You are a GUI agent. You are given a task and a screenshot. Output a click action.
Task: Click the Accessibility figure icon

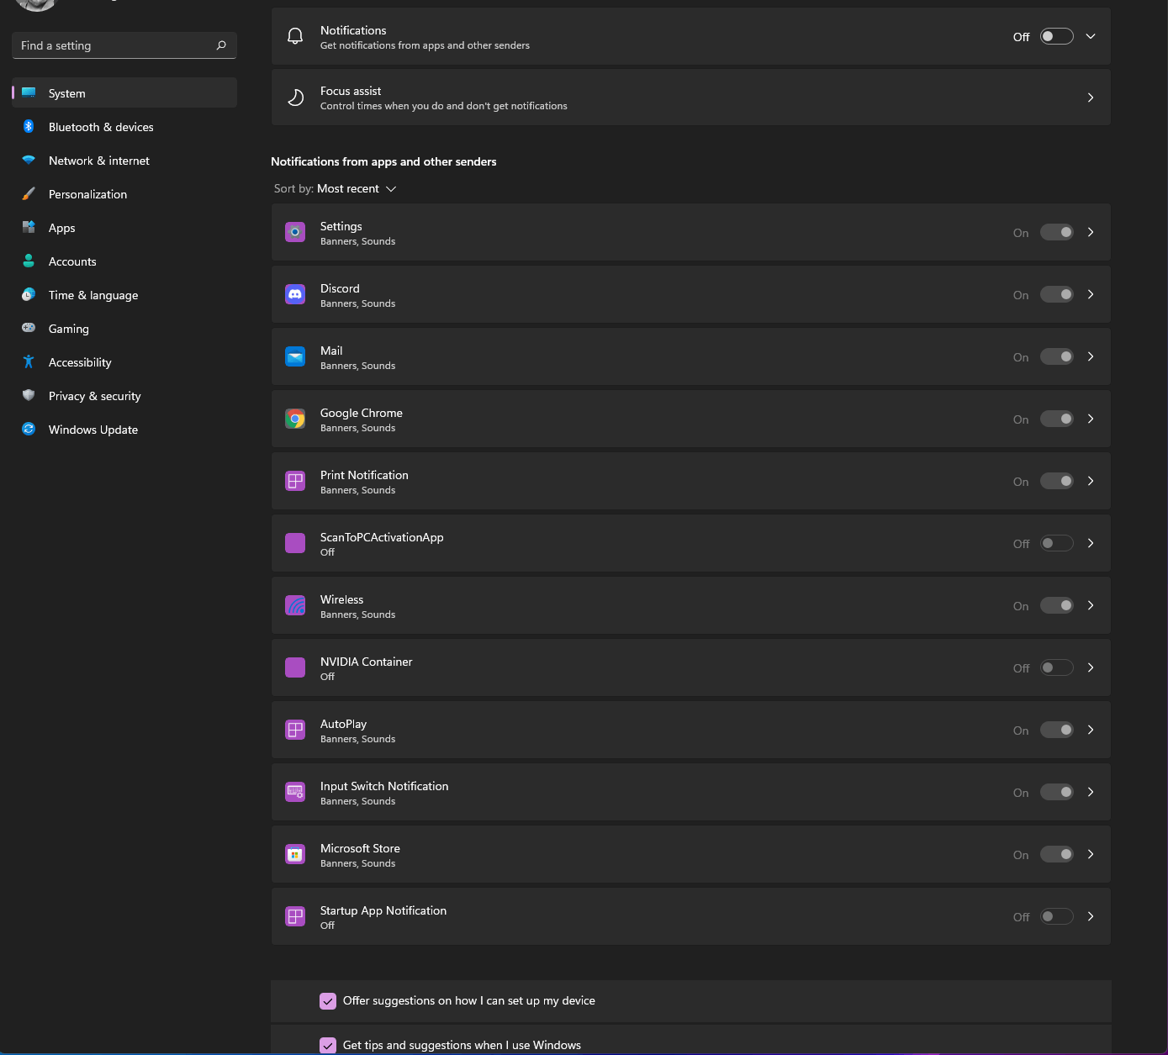[x=29, y=361]
